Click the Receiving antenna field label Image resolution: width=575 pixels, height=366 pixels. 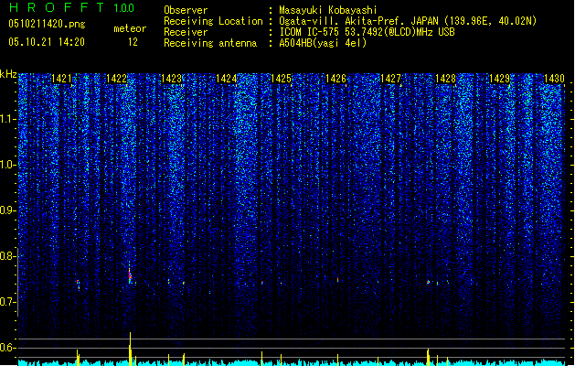tap(210, 43)
